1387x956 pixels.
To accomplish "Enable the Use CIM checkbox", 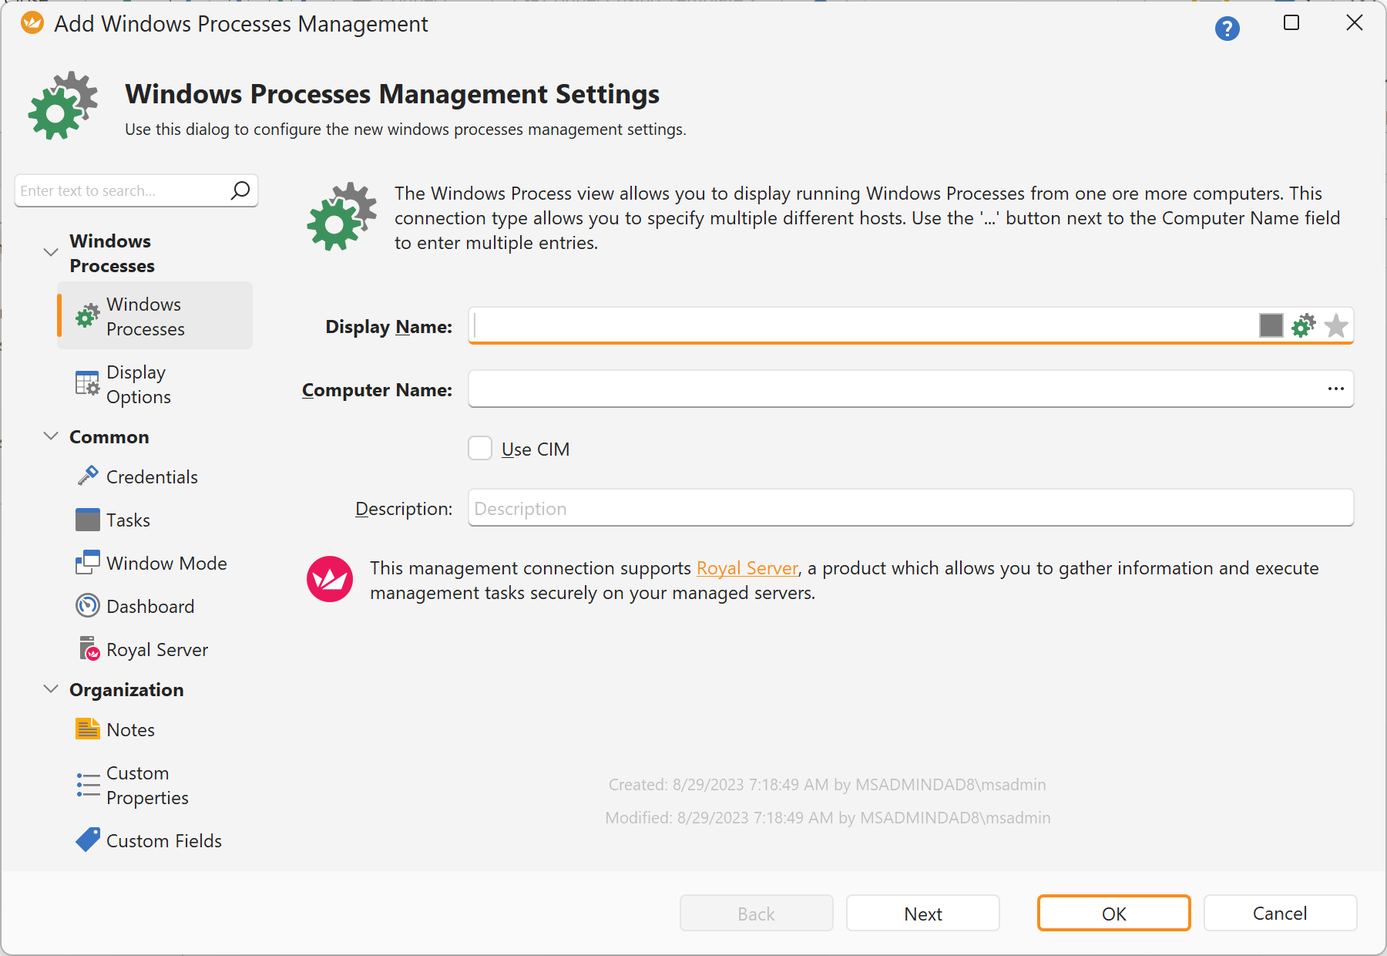I will 480,448.
